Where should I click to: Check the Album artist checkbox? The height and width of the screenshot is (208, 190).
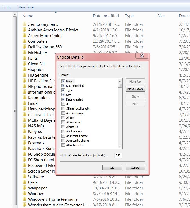[63, 122]
